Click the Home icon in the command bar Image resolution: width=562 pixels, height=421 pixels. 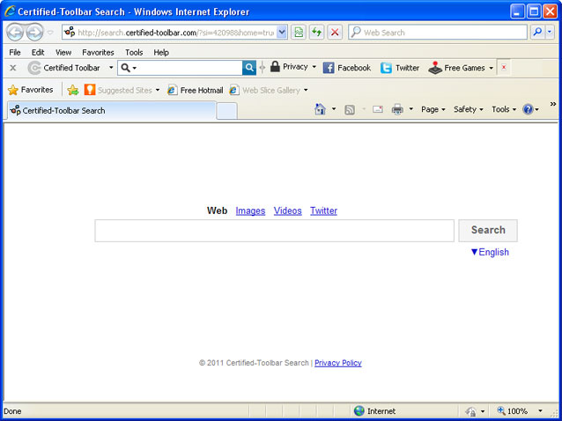(x=320, y=109)
